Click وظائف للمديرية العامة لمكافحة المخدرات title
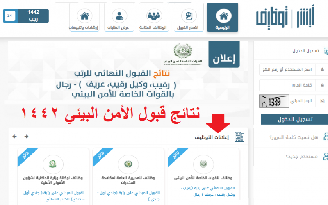Viewport: 328px width, 205px height. (128, 180)
